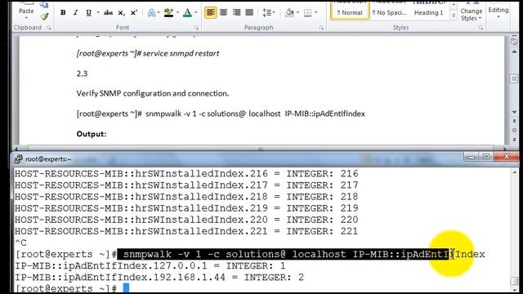
Task: Align text right
Action: [x=236, y=13]
